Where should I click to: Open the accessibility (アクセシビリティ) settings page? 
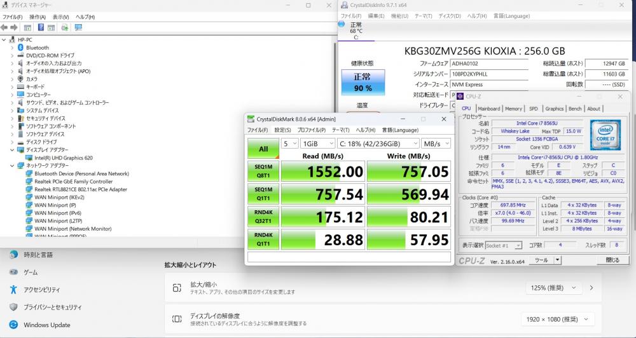42,289
